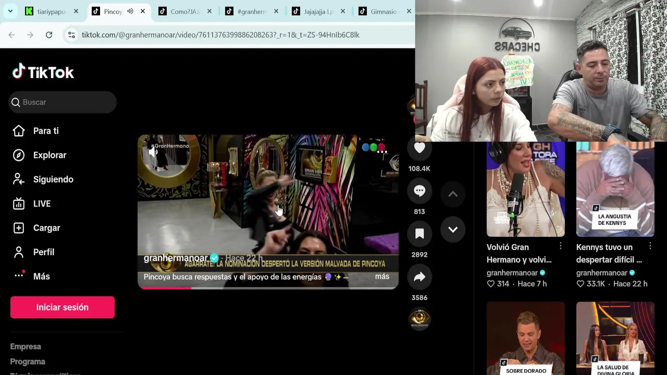Screen dimensions: 667x375
Task: Open comments with speech bubble icon
Action: click(419, 191)
